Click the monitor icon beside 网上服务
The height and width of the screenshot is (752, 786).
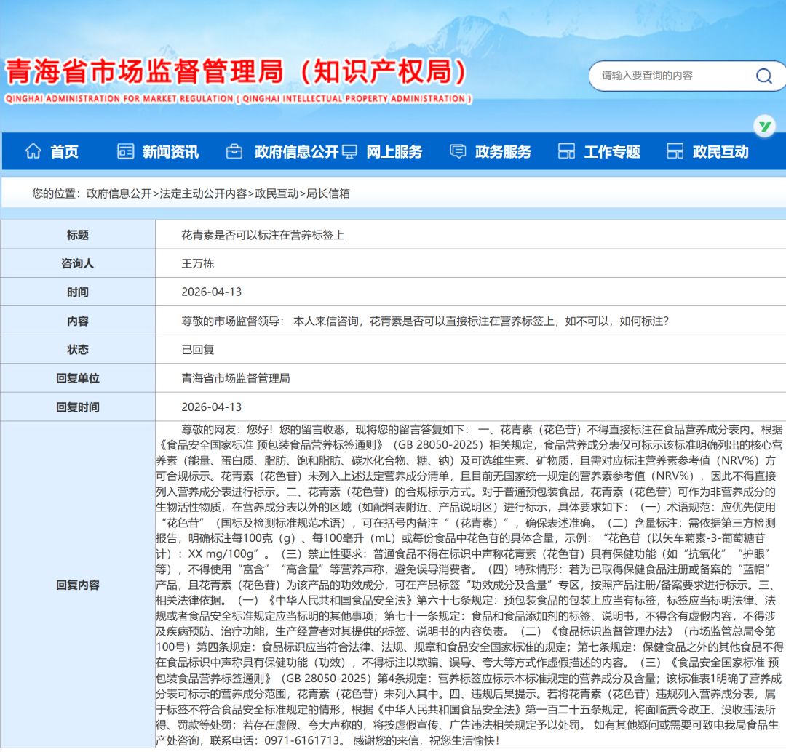(x=349, y=151)
